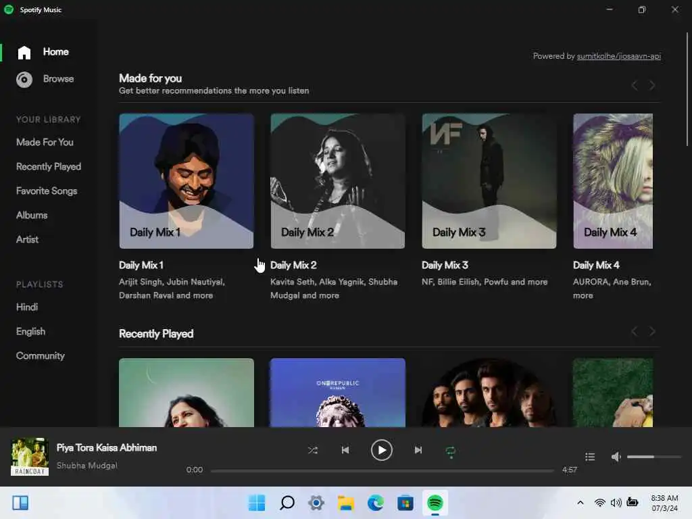
Task: Skip to the next track
Action: [418, 450]
